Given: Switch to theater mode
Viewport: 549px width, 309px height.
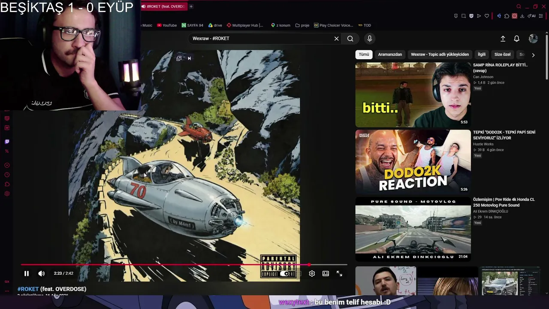Looking at the screenshot, I should point(326,273).
